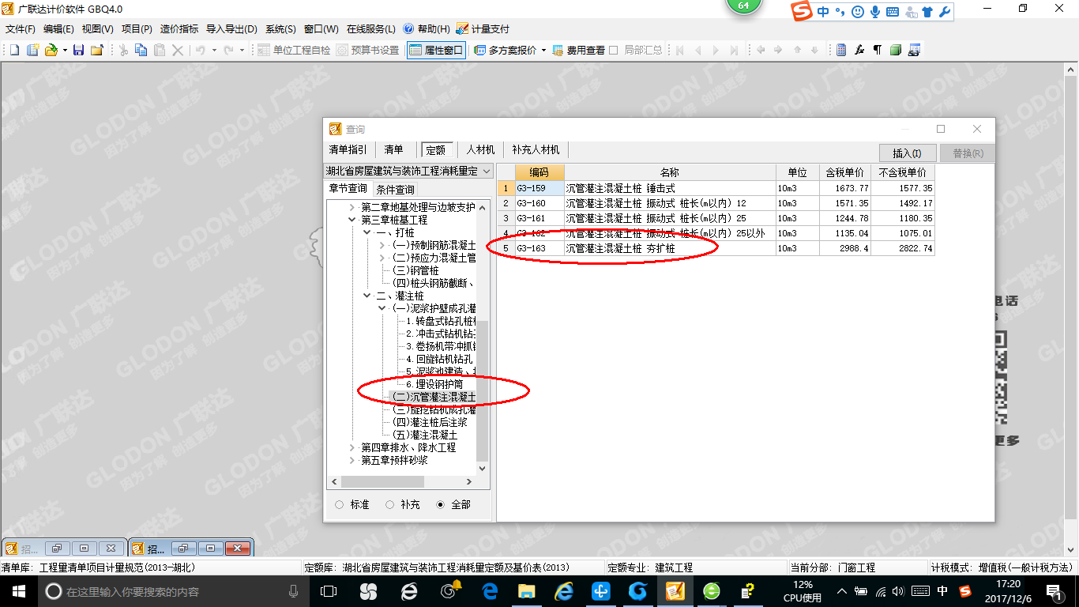The image size is (1079, 607).
Task: Click the toolbar icon right of the green cube
Action: 914,50
